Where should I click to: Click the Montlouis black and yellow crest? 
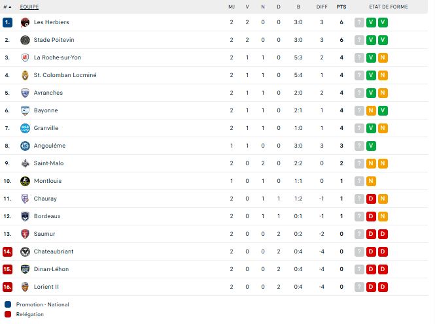point(25,181)
